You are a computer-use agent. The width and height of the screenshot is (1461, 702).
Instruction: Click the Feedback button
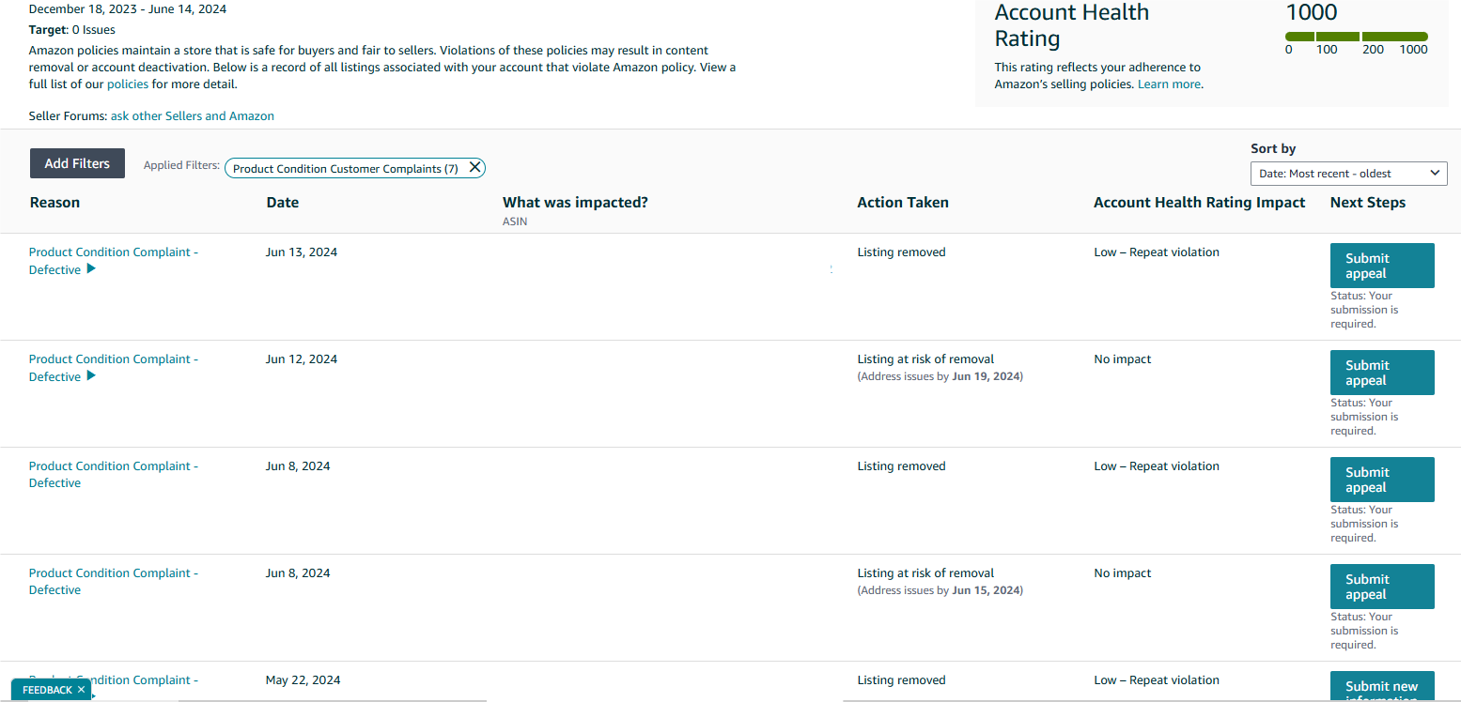pos(47,690)
